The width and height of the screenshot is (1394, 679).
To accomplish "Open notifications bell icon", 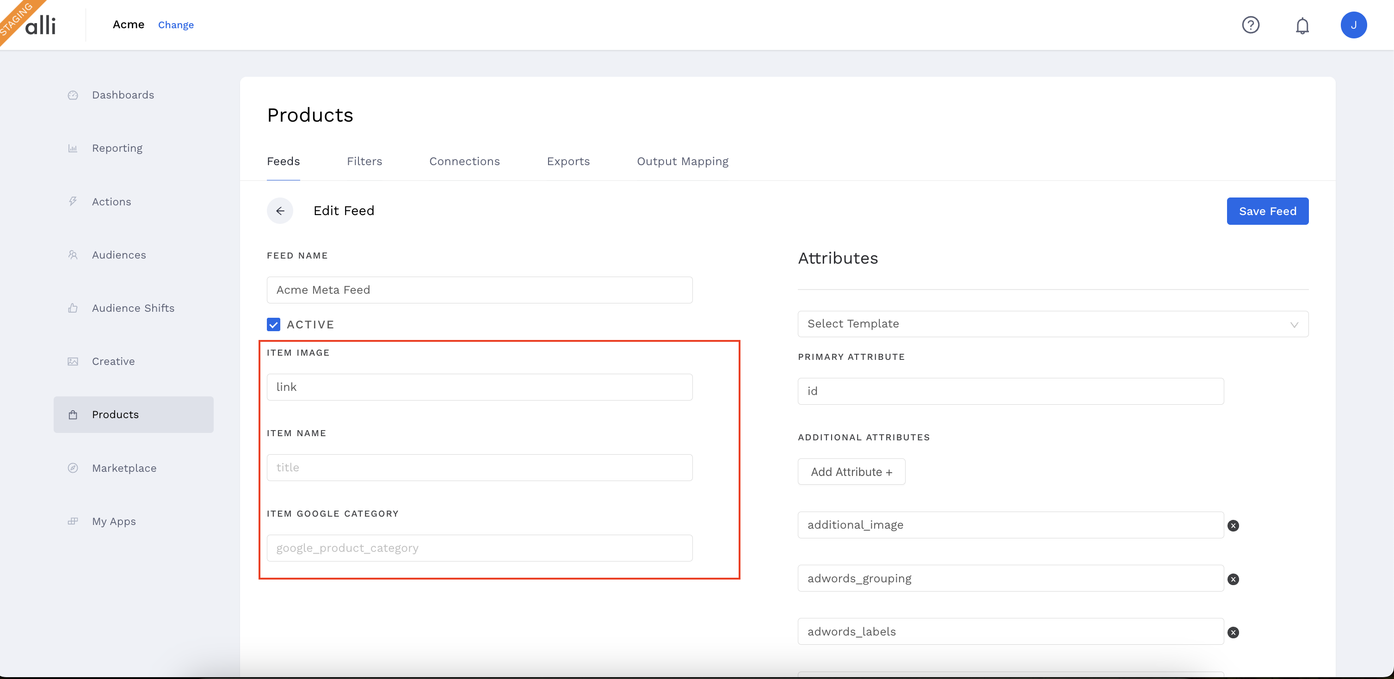I will click(x=1302, y=25).
